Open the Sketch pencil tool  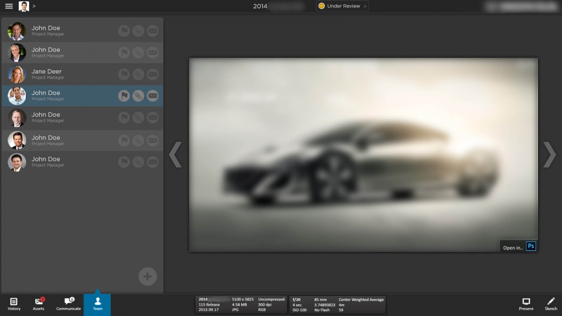click(x=551, y=303)
